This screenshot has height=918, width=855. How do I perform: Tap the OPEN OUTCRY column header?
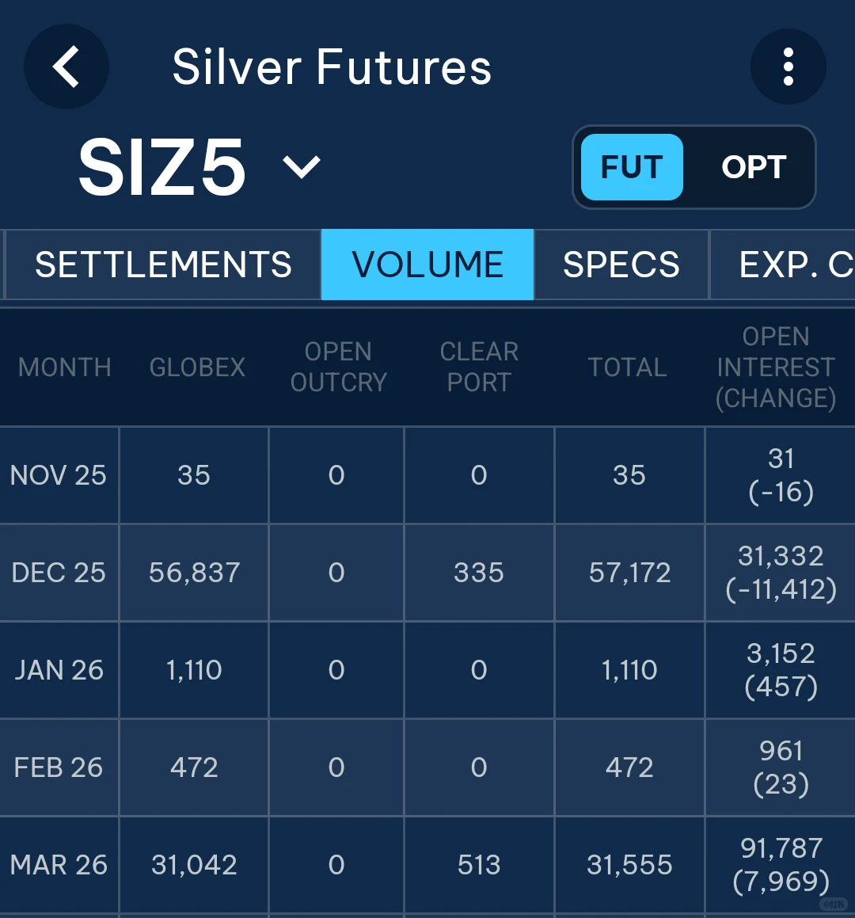338,368
